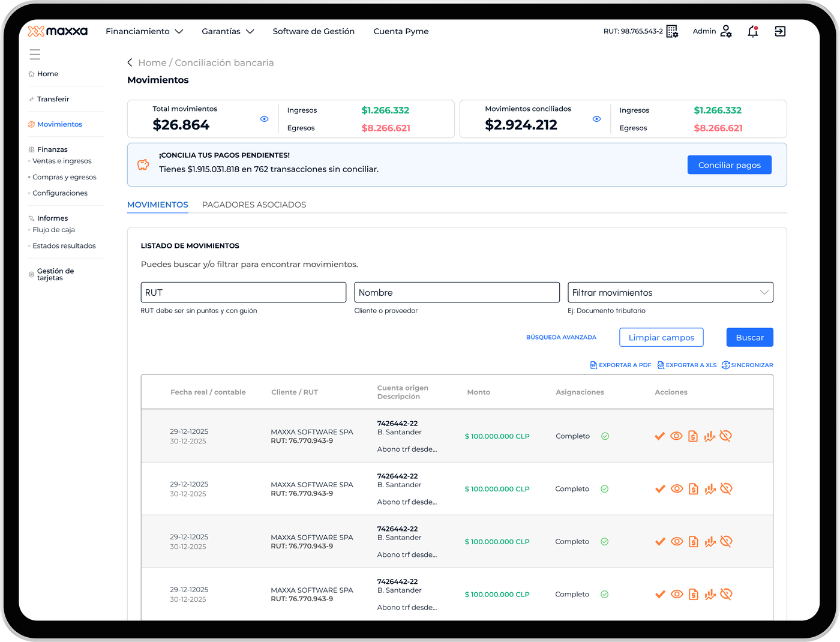Click the Admin user settings icon

[726, 31]
